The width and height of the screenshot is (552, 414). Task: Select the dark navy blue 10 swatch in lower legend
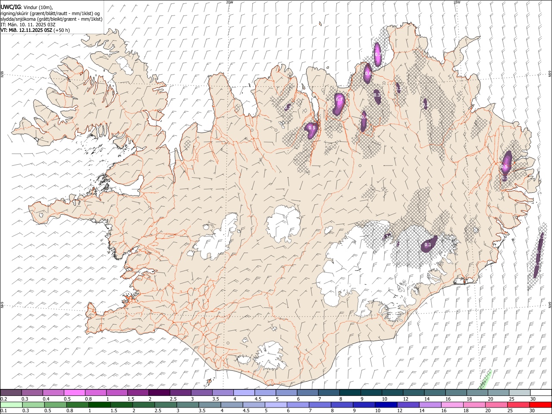tap(386, 405)
